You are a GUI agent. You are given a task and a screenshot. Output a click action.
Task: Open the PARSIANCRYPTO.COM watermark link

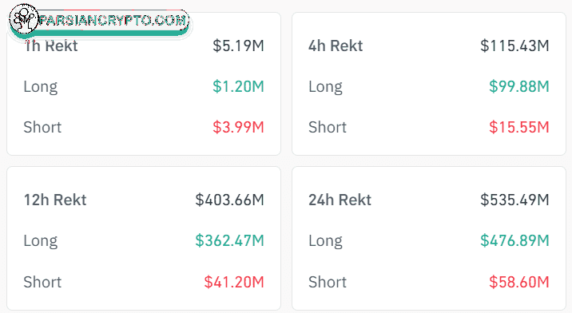113,20
